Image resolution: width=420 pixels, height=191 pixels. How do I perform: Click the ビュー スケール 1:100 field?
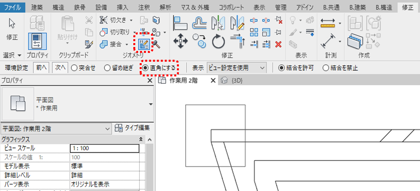(104, 148)
